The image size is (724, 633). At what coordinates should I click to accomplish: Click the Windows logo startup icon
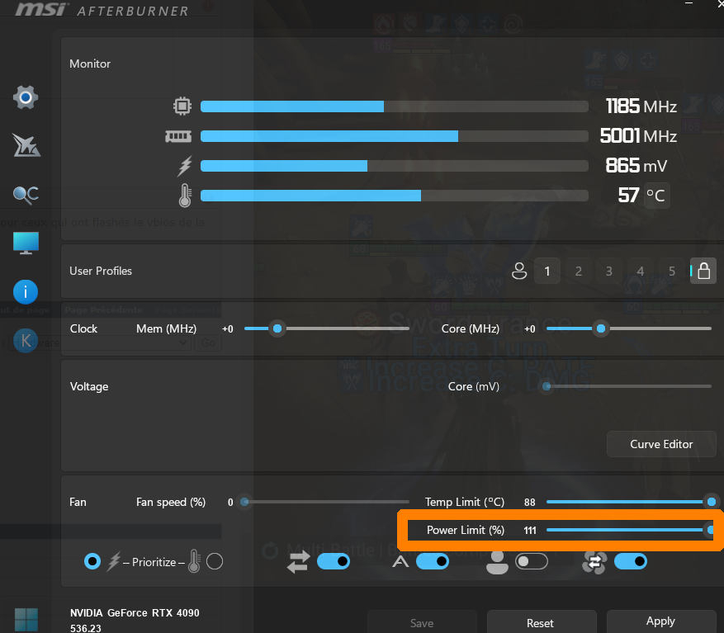26,620
